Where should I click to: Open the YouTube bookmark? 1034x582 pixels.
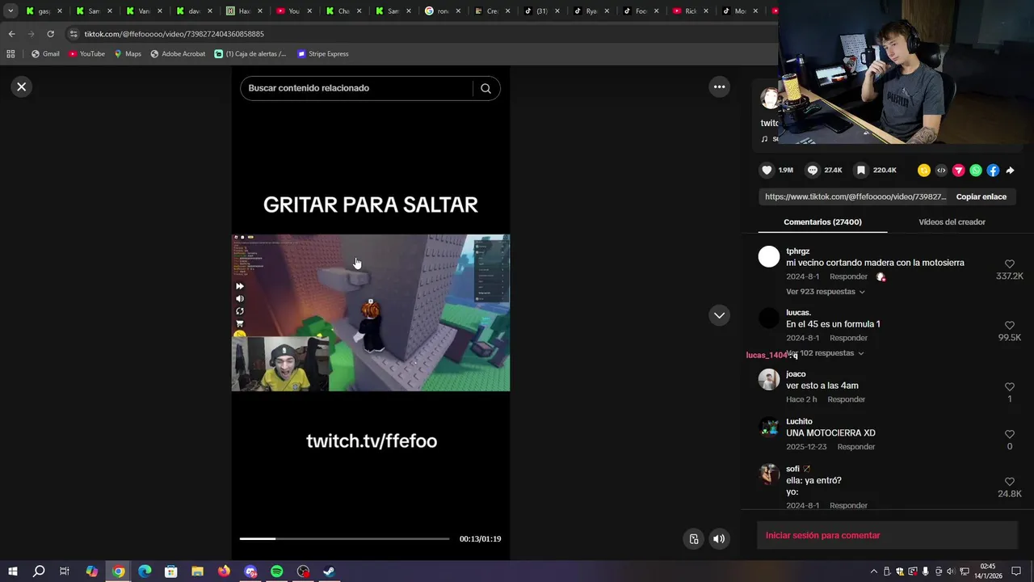(x=86, y=54)
